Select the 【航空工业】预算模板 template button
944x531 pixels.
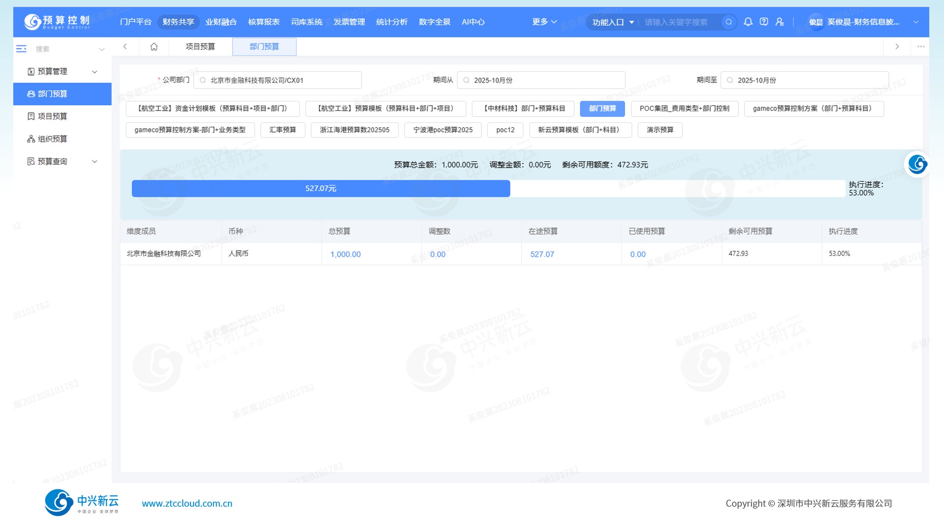[385, 109]
